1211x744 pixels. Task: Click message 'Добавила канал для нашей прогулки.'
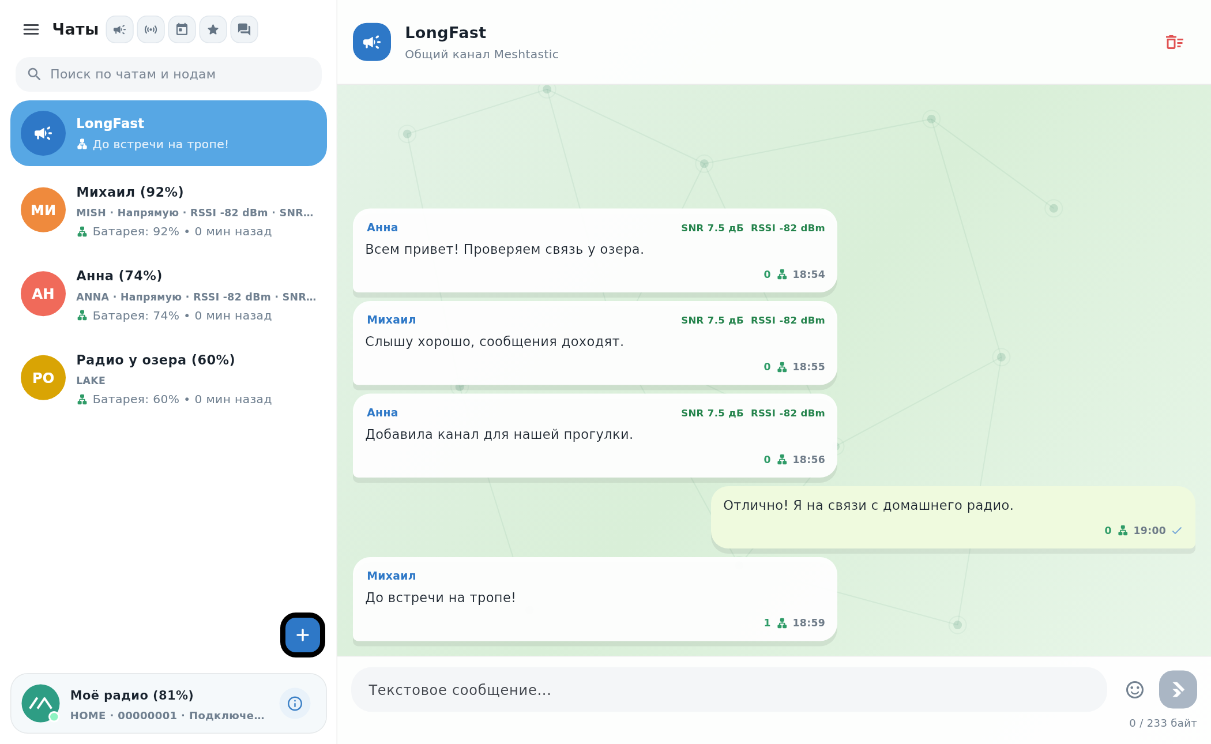(x=595, y=436)
